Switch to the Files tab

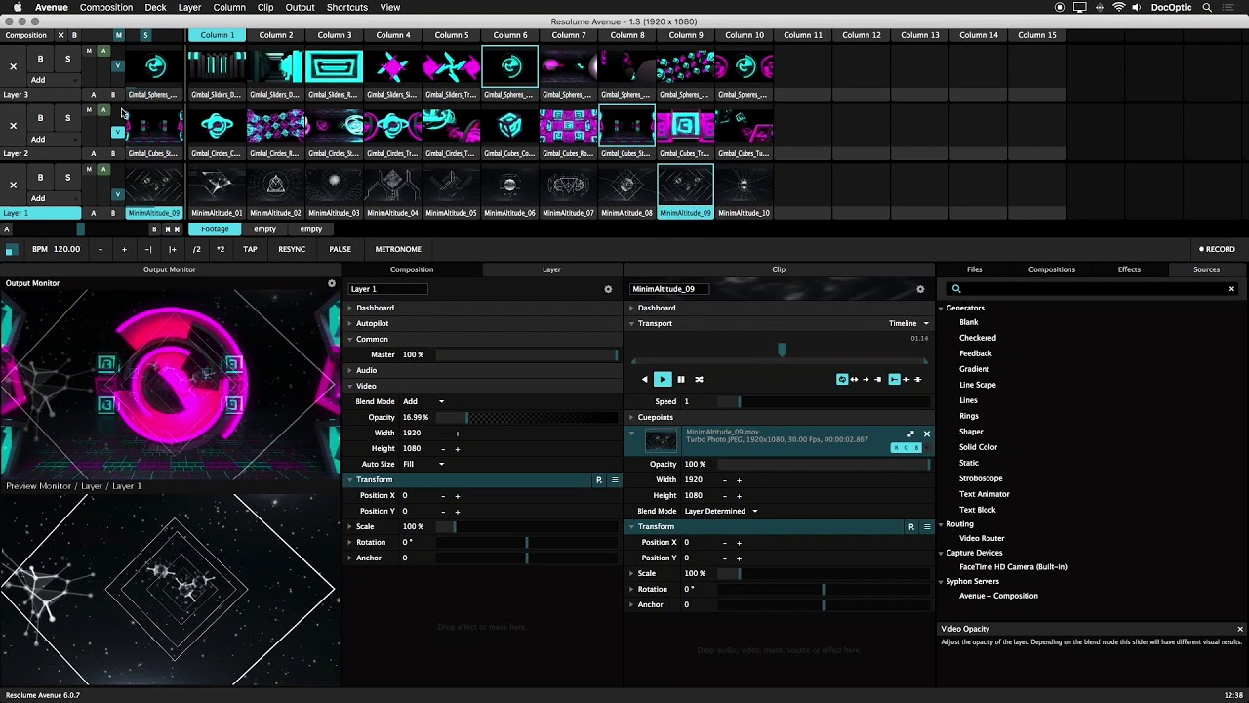pyautogui.click(x=974, y=269)
